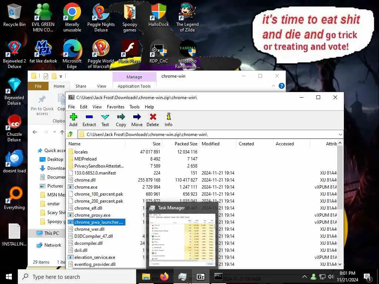Select chrome.exe in the file list
This screenshot has height=284, width=379.
86,187
